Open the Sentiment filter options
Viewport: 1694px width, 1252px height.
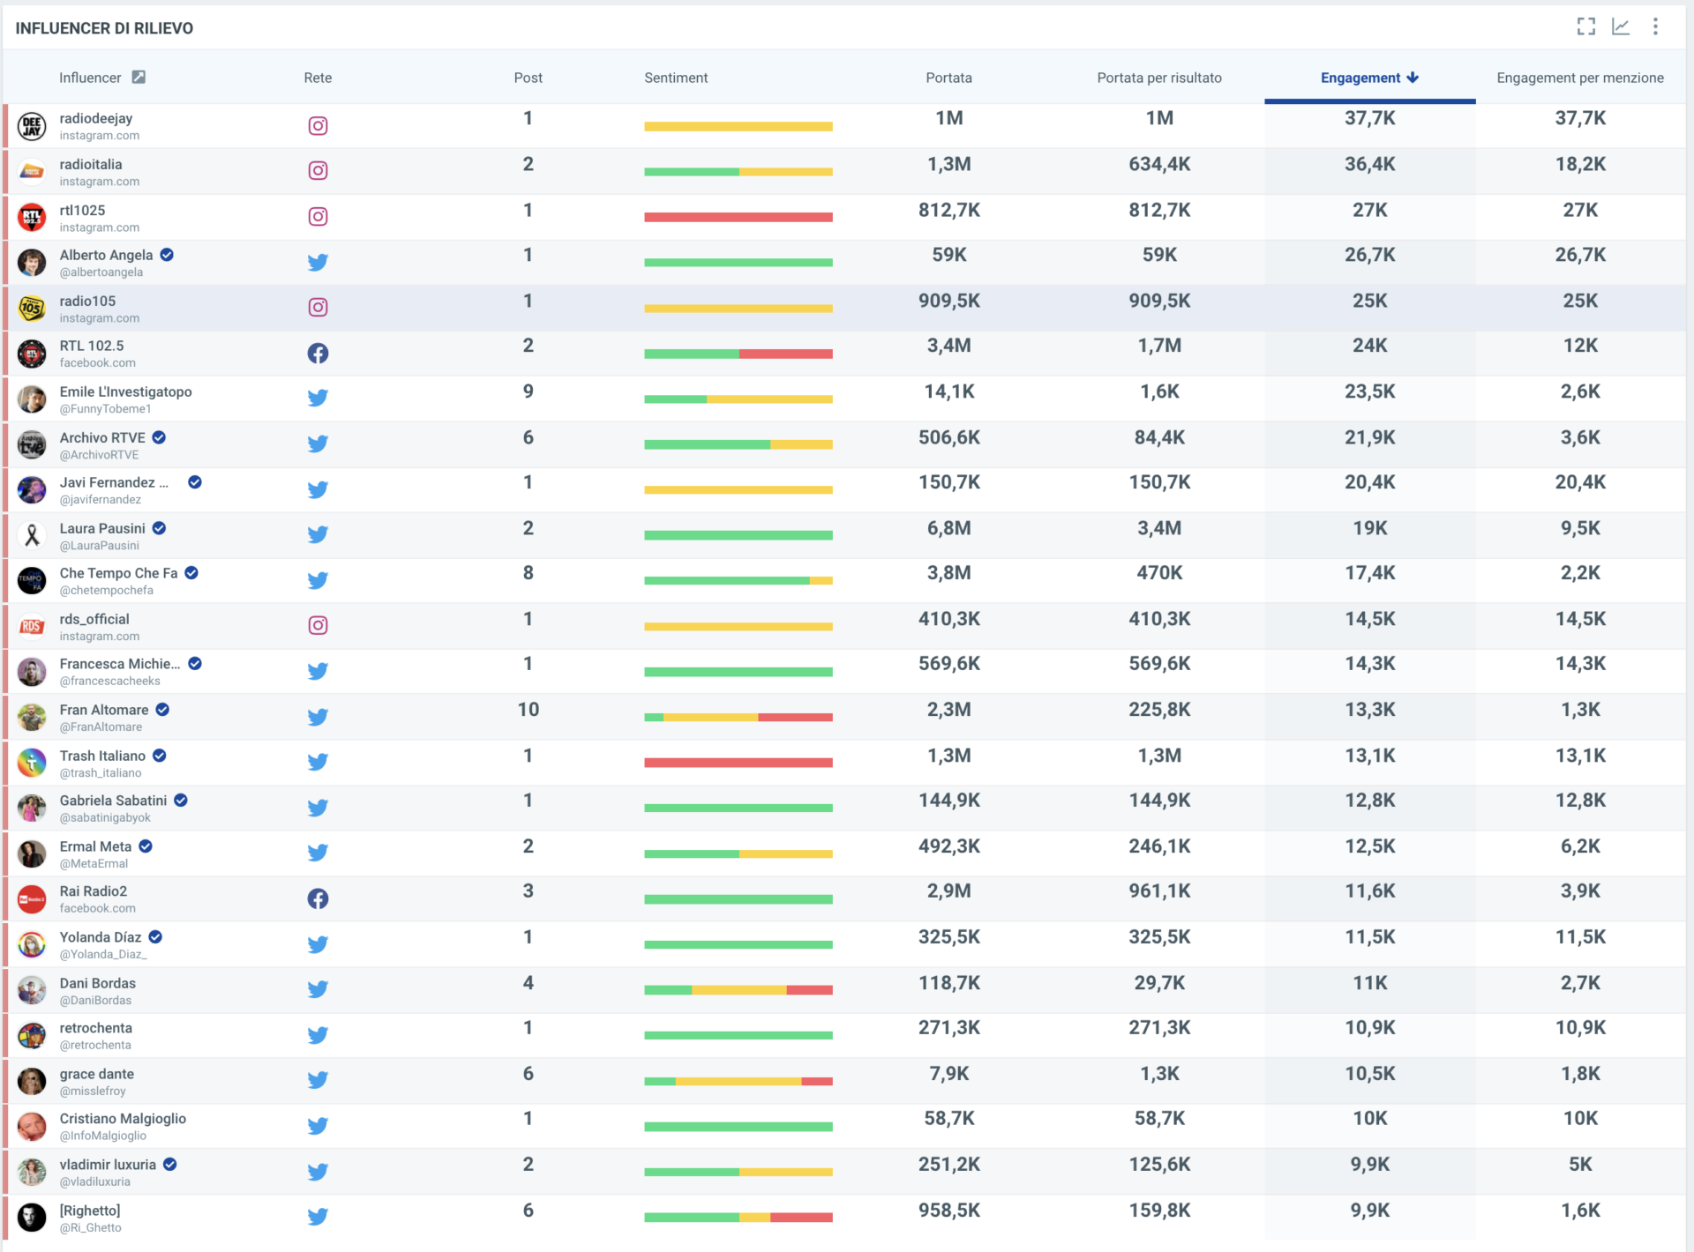[x=671, y=86]
